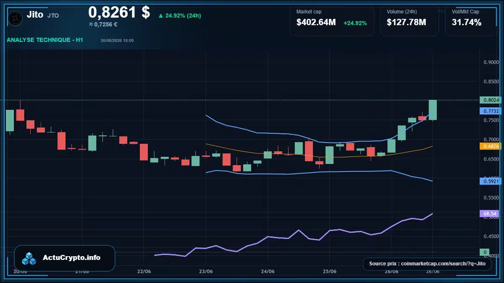
Task: Click the 0.5921 lower band tag
Action: [x=490, y=182]
